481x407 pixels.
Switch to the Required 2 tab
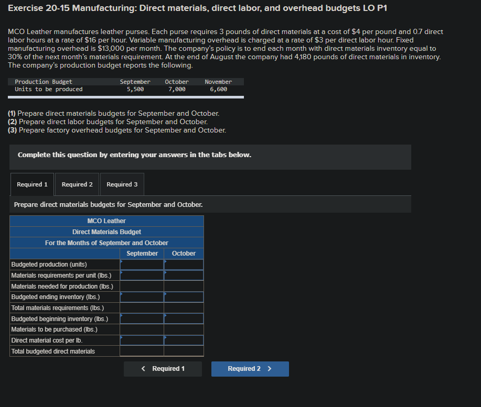77,184
